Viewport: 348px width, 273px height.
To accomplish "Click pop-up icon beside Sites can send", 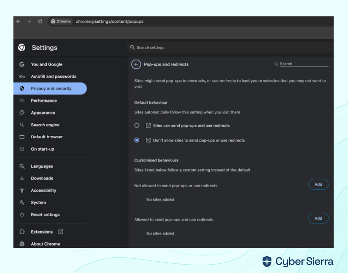I will [x=148, y=126].
